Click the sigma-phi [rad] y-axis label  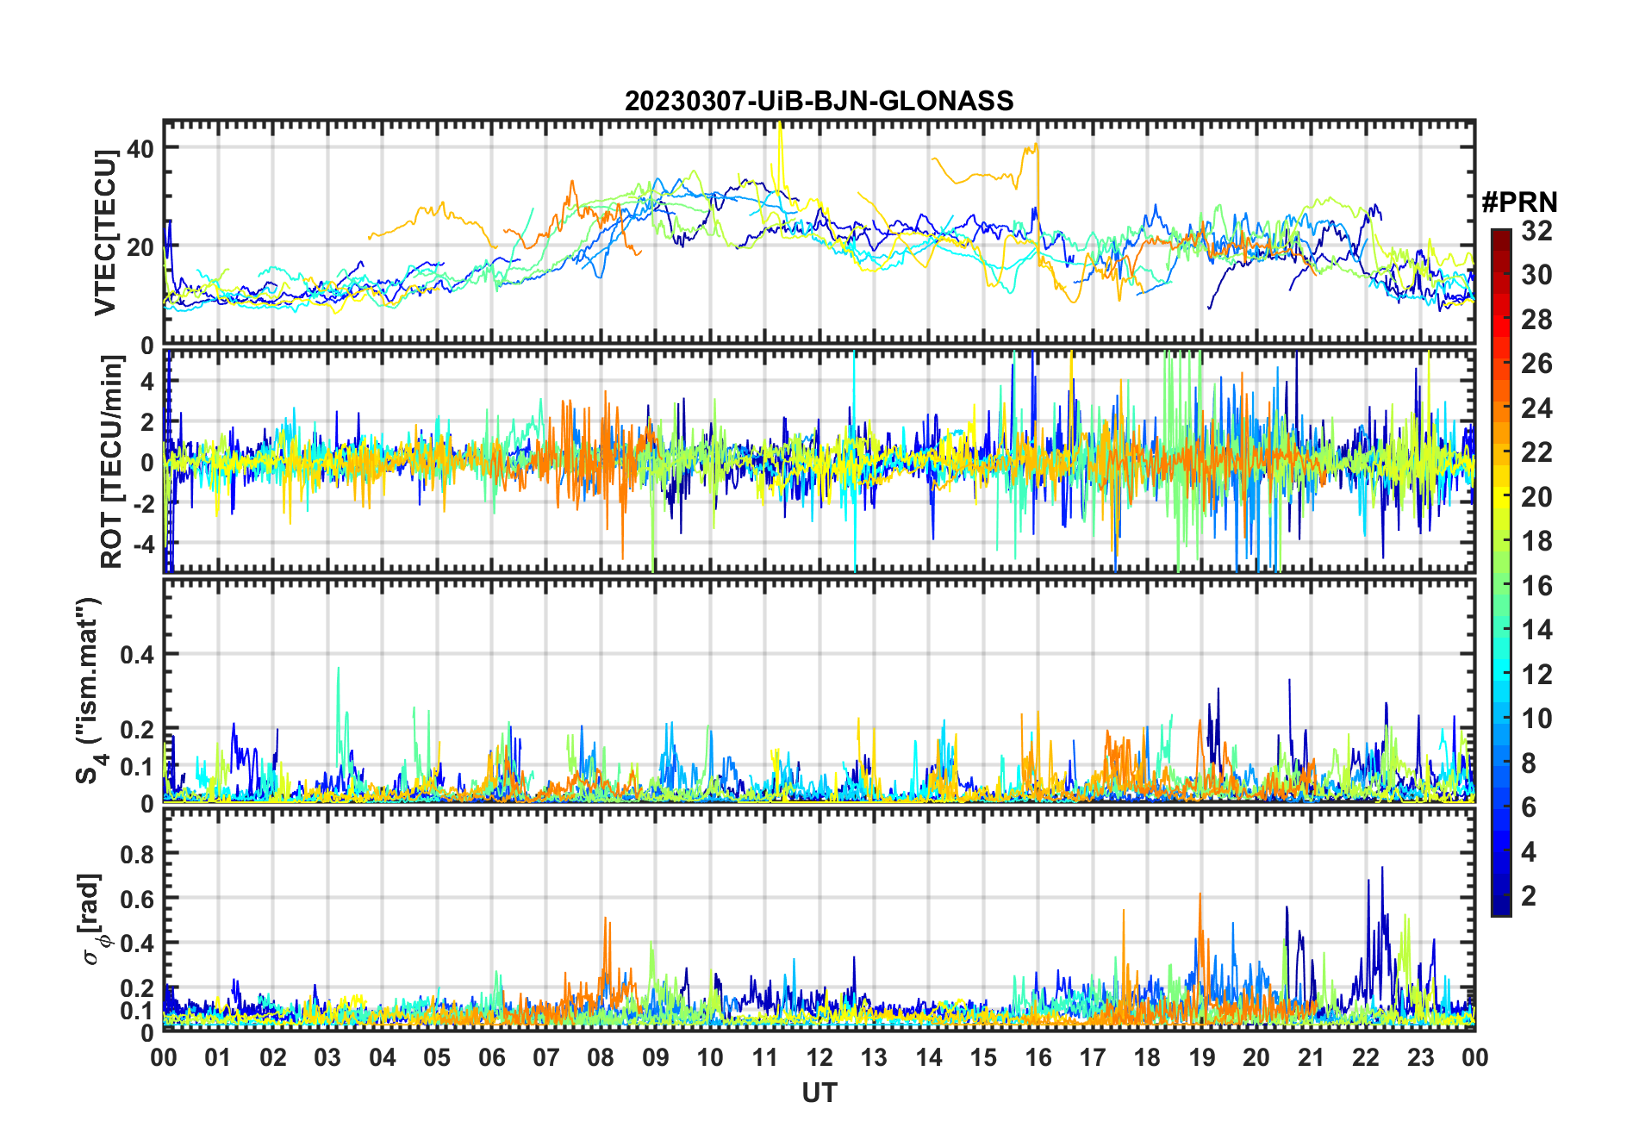tap(92, 919)
